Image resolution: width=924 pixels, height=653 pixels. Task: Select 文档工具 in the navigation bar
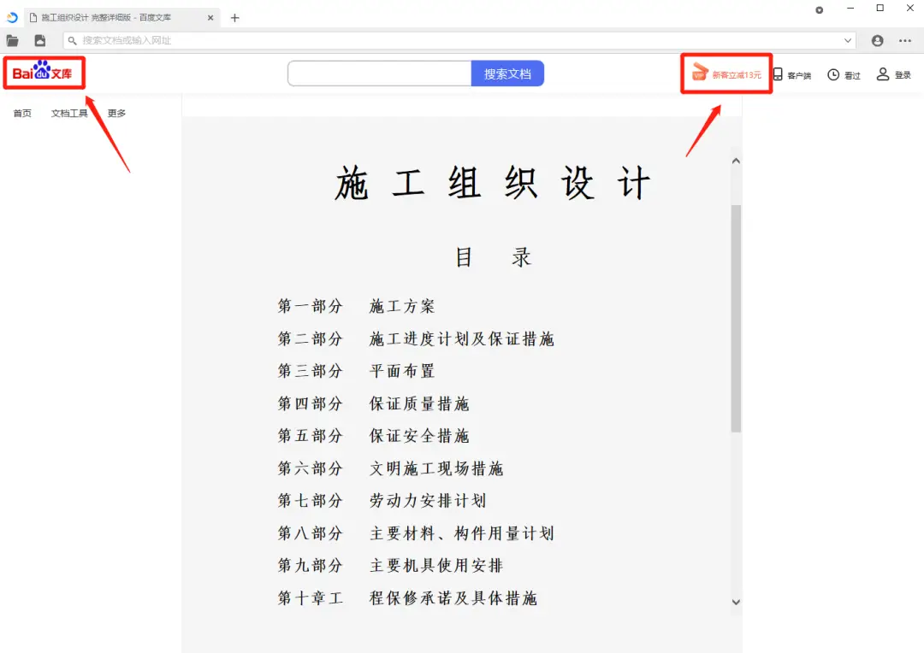69,112
